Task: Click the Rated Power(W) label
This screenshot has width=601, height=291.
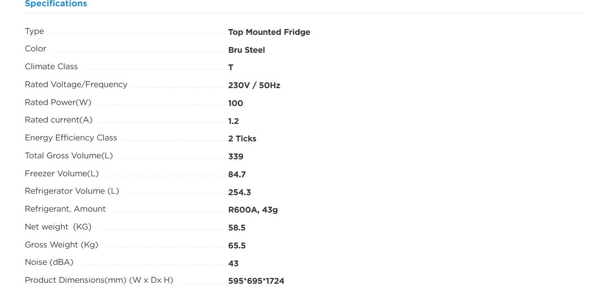Action: 58,102
